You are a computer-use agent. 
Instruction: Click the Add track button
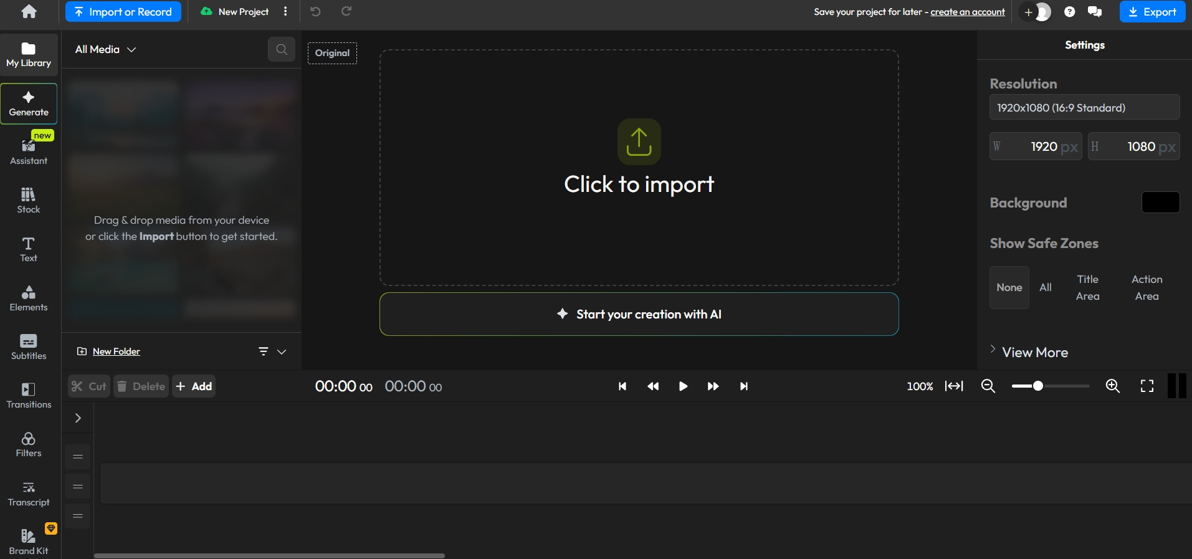(194, 386)
